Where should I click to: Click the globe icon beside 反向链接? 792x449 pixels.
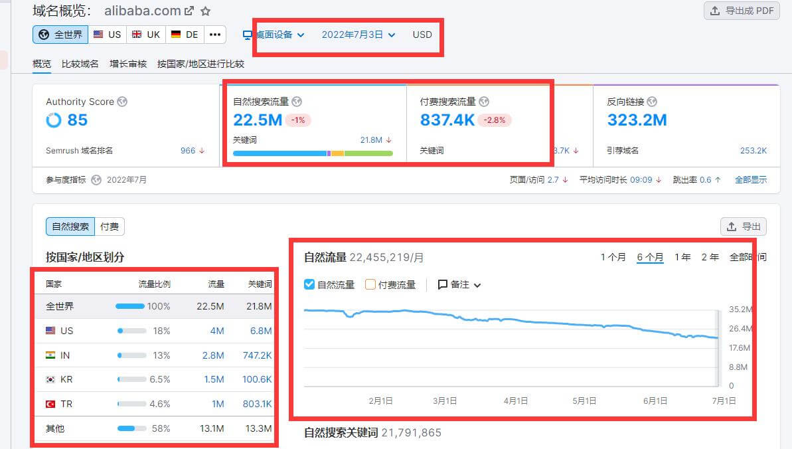pos(652,102)
